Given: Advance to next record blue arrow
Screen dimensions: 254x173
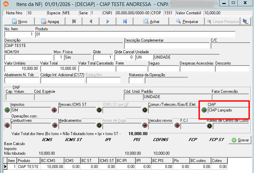Looking at the screenshot, I should coord(108,22).
